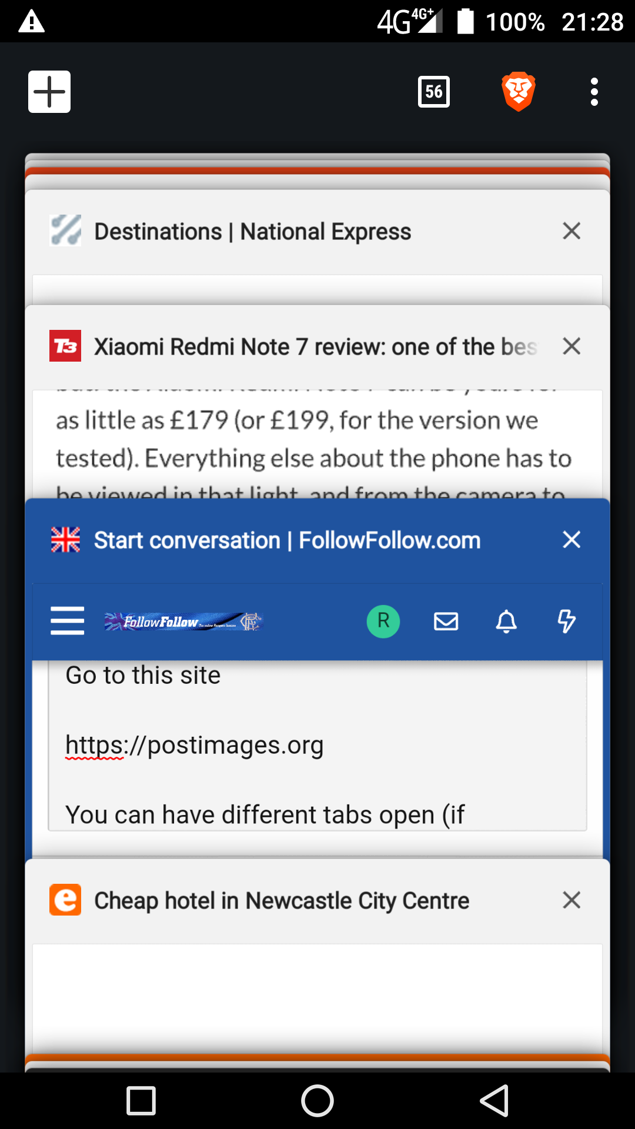Screen dimensions: 635x1129
Task: Switch to Cheap hotel in Newcastle tab
Action: [x=282, y=901]
